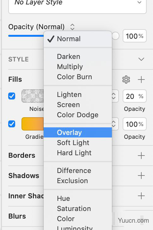Add a new shadow

tap(141, 176)
